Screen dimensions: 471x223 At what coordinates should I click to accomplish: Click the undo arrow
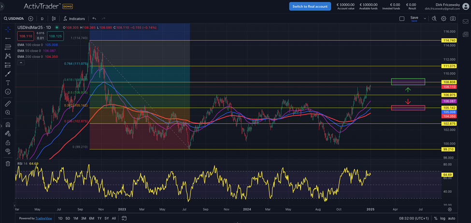pos(94,18)
